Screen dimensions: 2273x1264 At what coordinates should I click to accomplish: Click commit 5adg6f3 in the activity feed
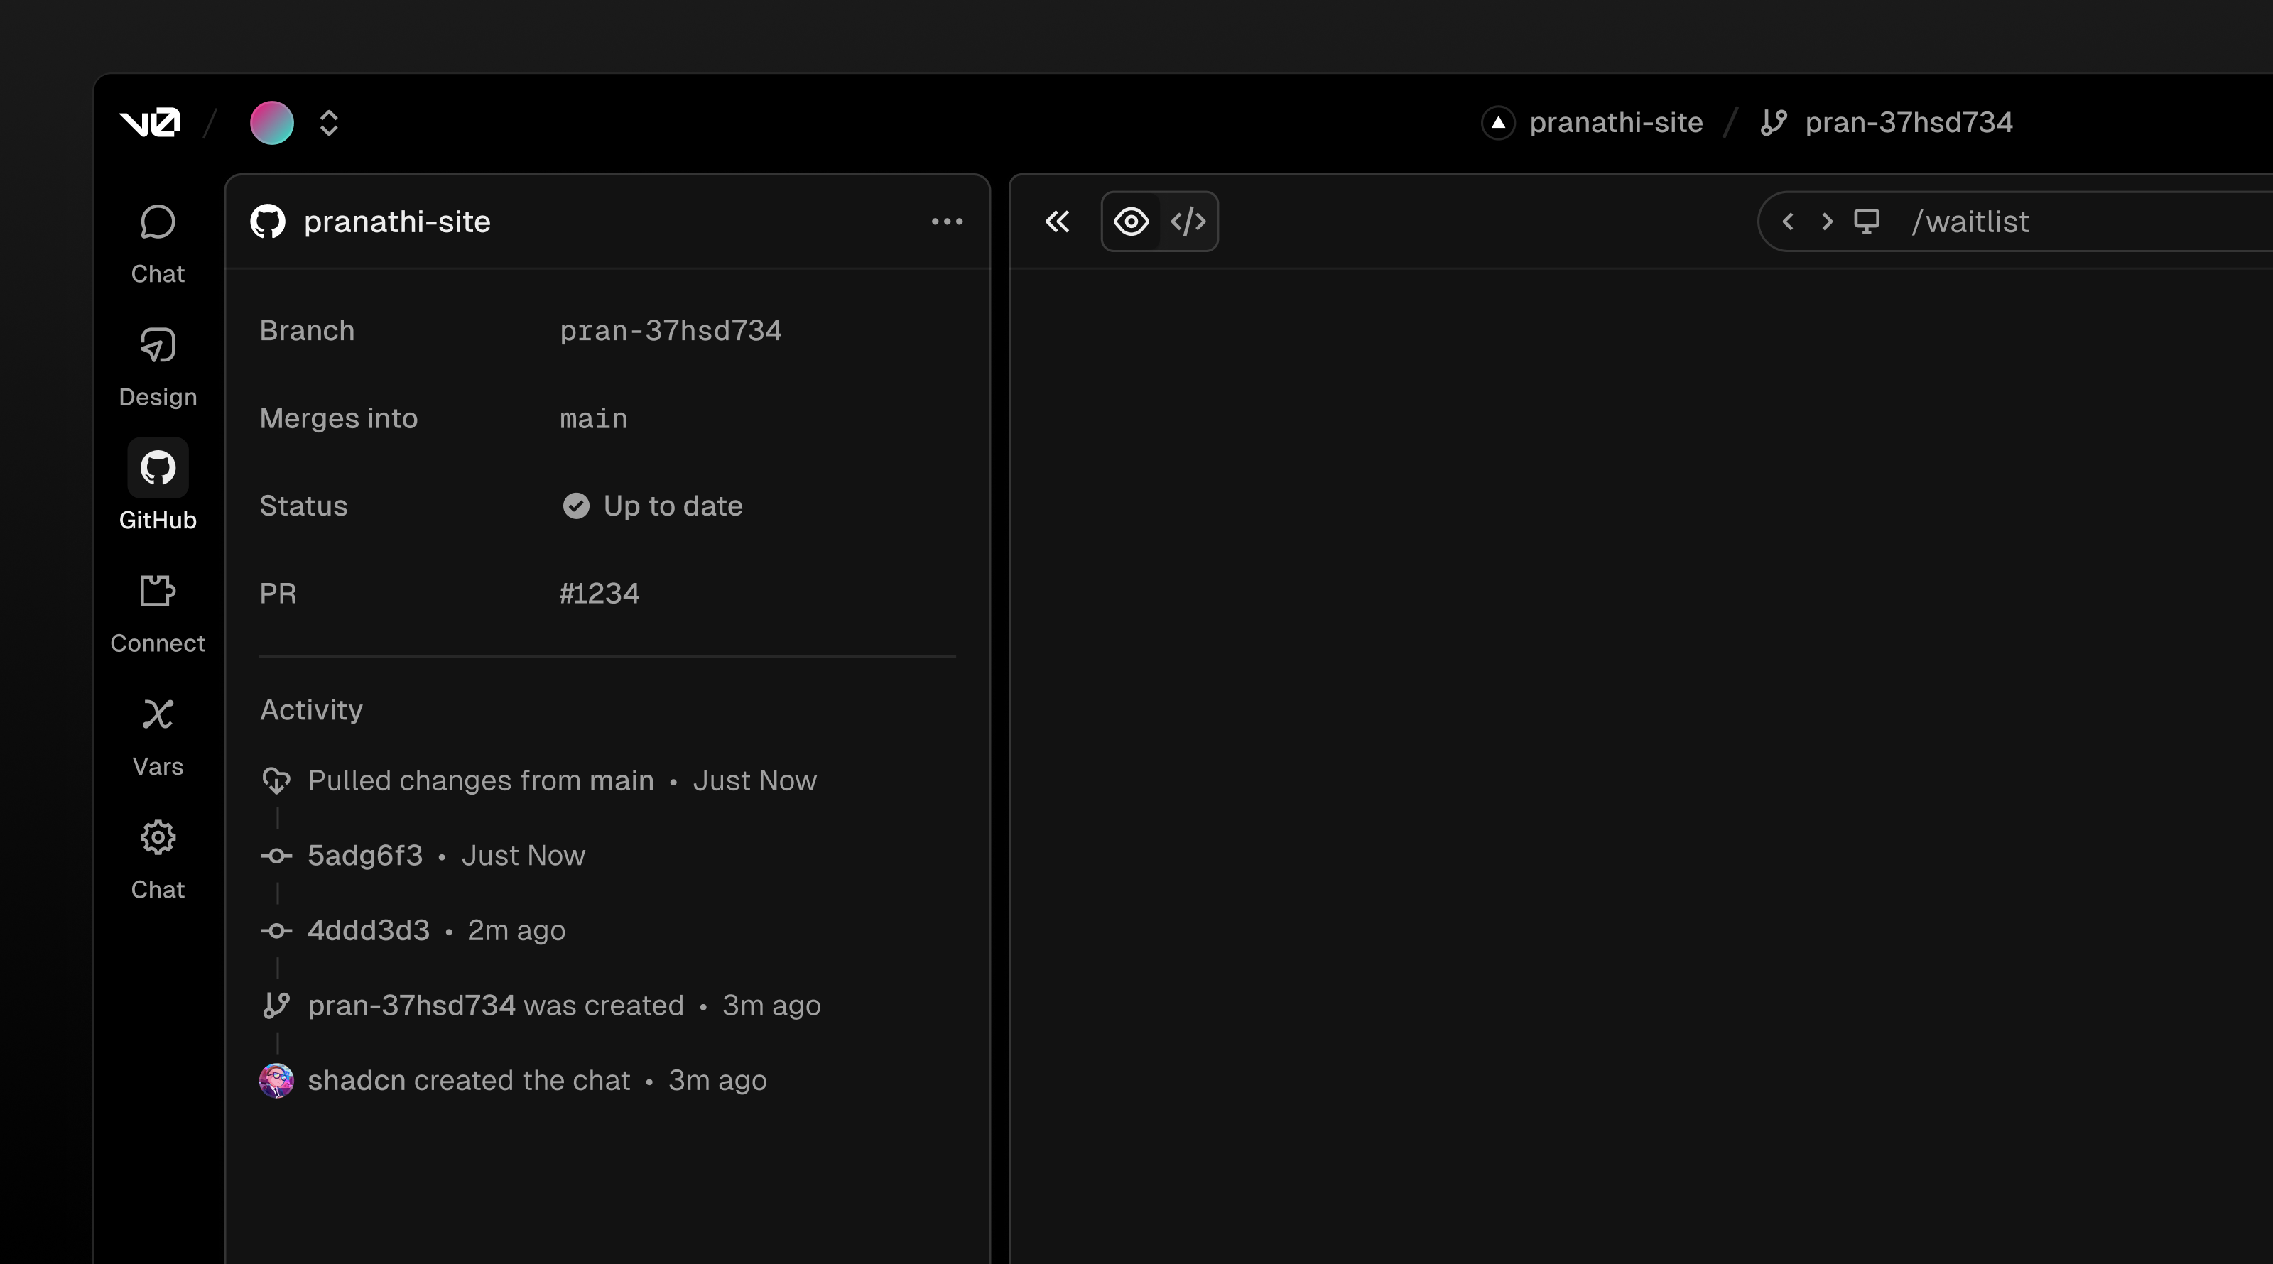tap(364, 855)
